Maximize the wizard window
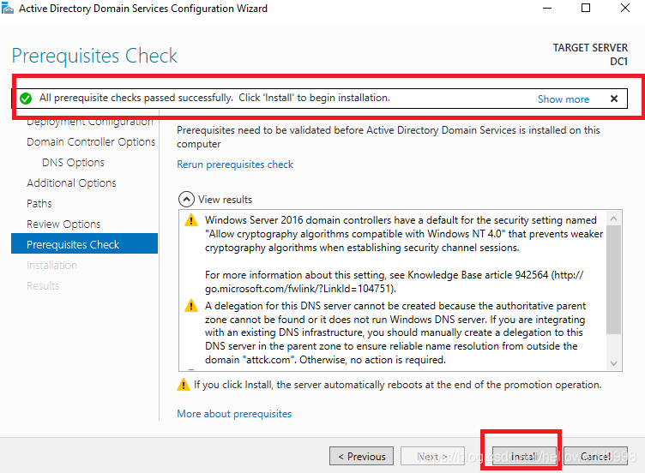Viewport: 645px width, 473px height. click(x=586, y=9)
